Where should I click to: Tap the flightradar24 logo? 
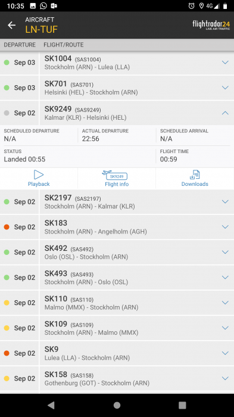(x=211, y=25)
